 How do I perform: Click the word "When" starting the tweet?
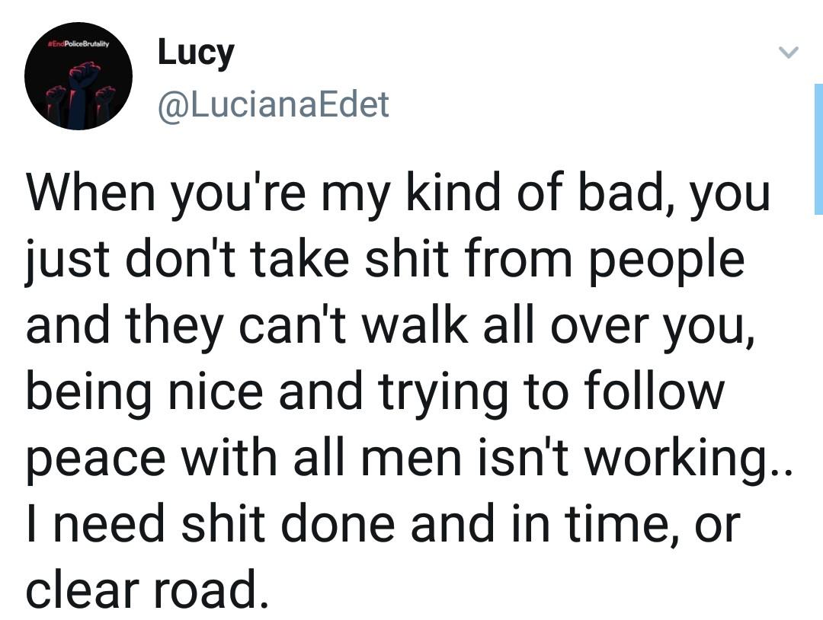tap(82, 194)
